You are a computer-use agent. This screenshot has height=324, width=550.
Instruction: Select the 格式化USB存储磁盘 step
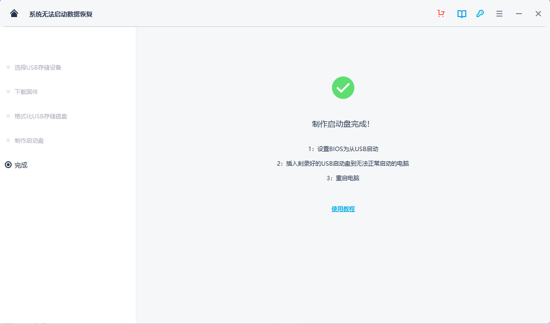(x=41, y=116)
